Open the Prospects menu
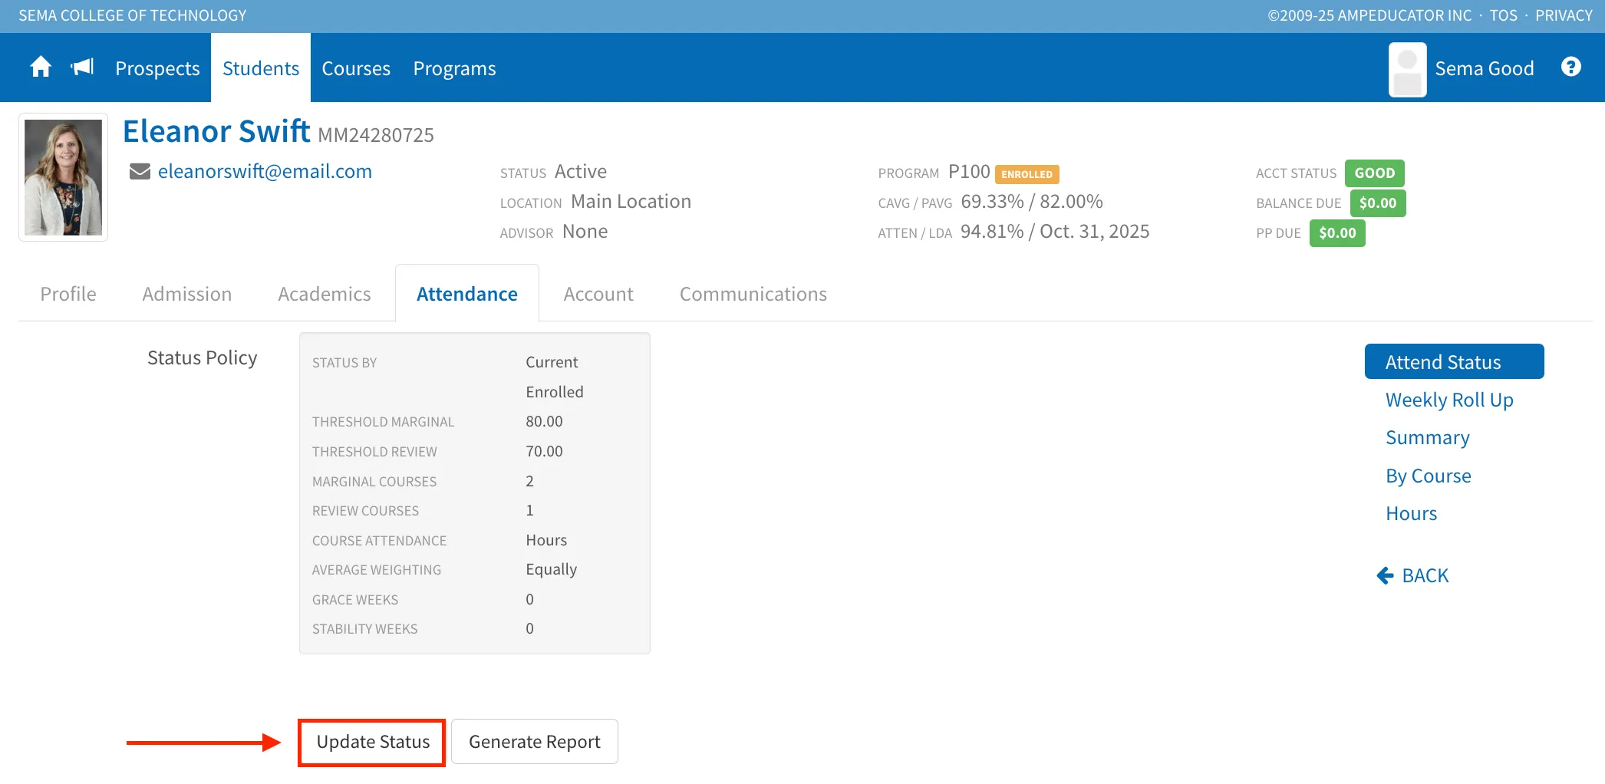Image resolution: width=1605 pixels, height=784 pixels. click(157, 68)
